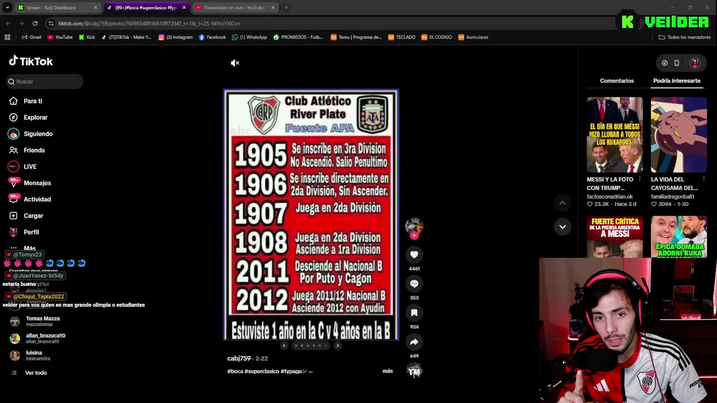
Task: Go to the previous post with up chevron
Action: click(x=562, y=203)
